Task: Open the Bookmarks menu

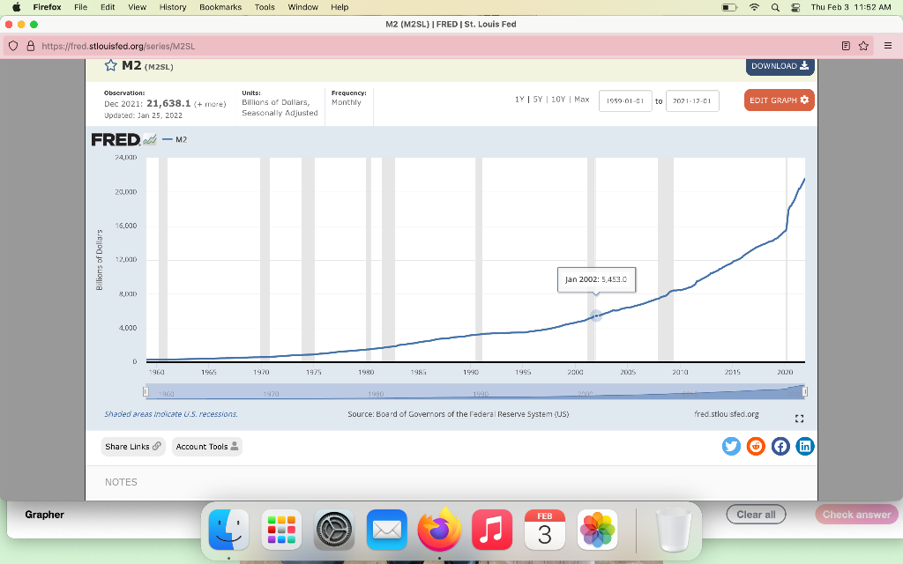Action: tap(220, 7)
